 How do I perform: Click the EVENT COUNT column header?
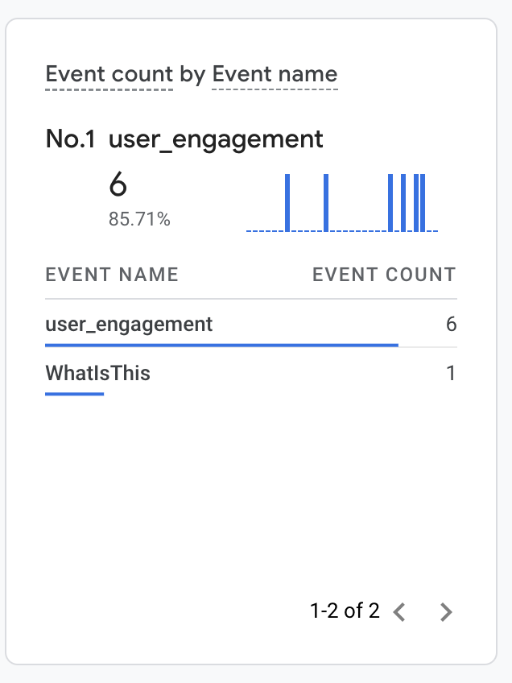coord(384,275)
